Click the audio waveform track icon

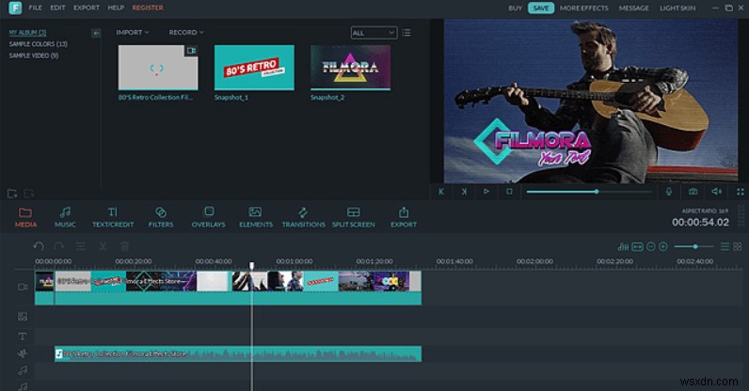click(23, 353)
